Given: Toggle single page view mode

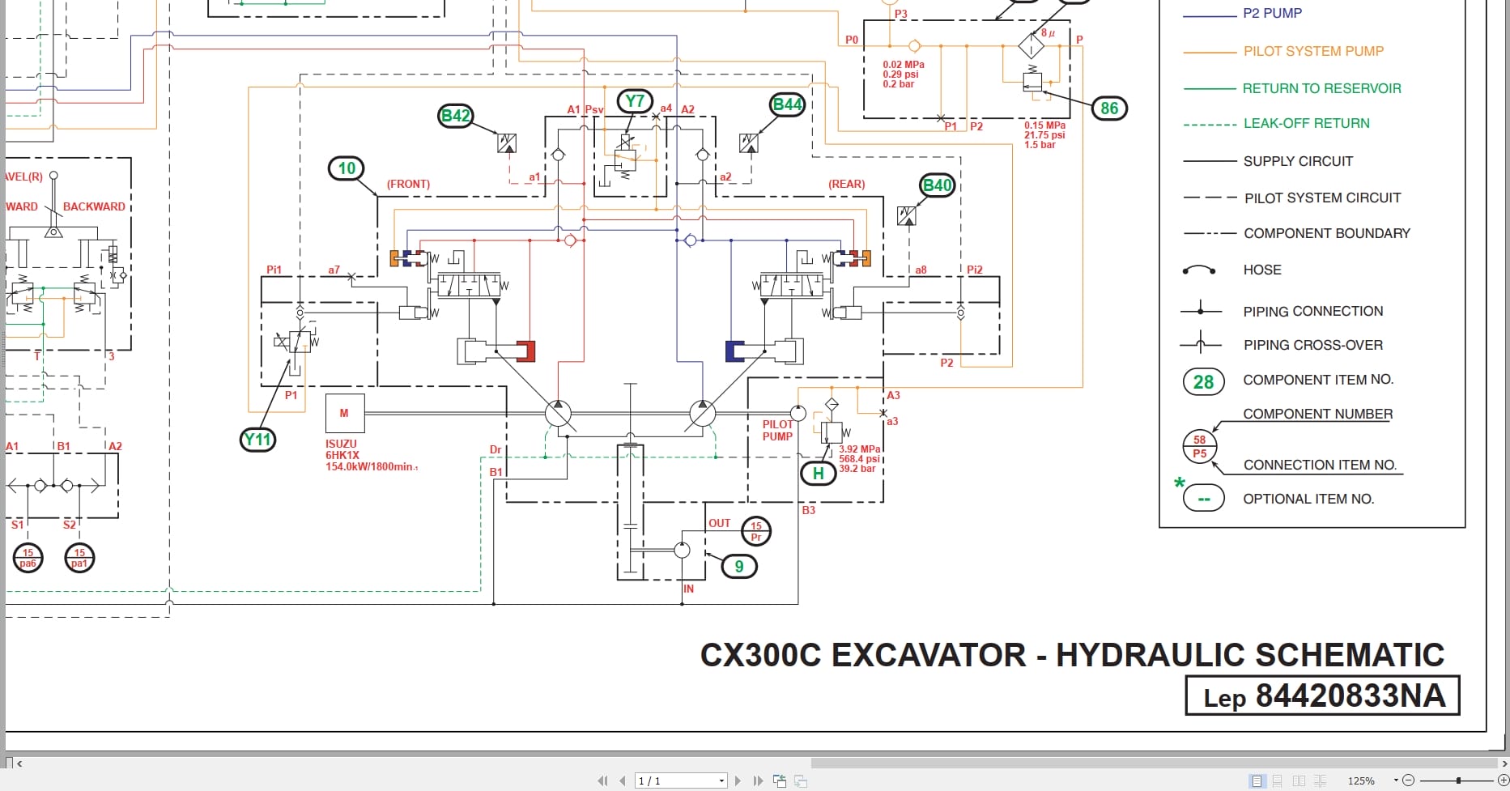Looking at the screenshot, I should [1257, 780].
